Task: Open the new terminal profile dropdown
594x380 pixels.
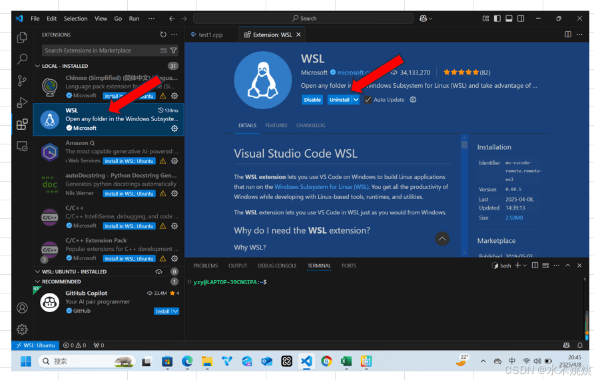Action: tap(525, 266)
